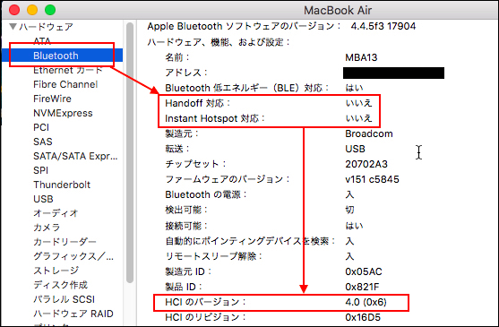
Task: Click the 自動的にポインティングデバイスを検索 label
Action: [251, 241]
